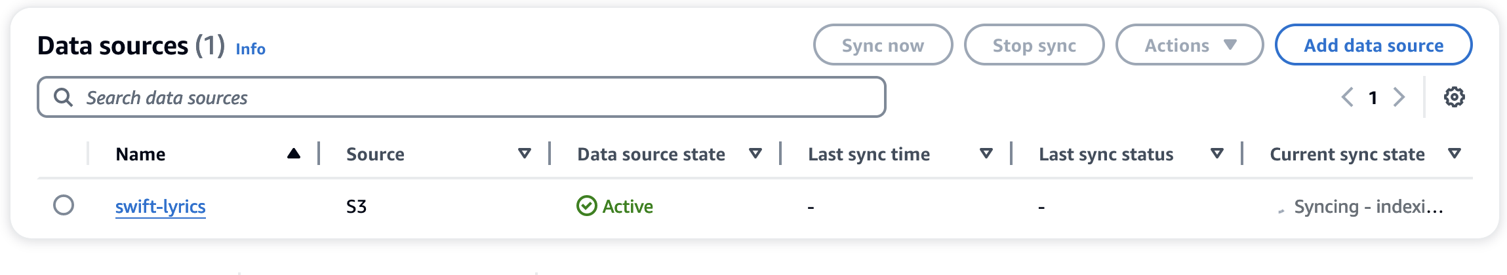Sort by the Source column arrow
The height and width of the screenshot is (275, 1507).
524,154
